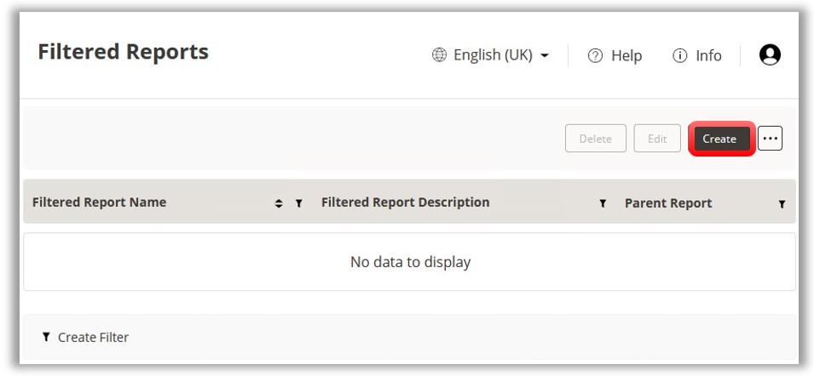Select the Filtered Report Name column header

[x=99, y=202]
